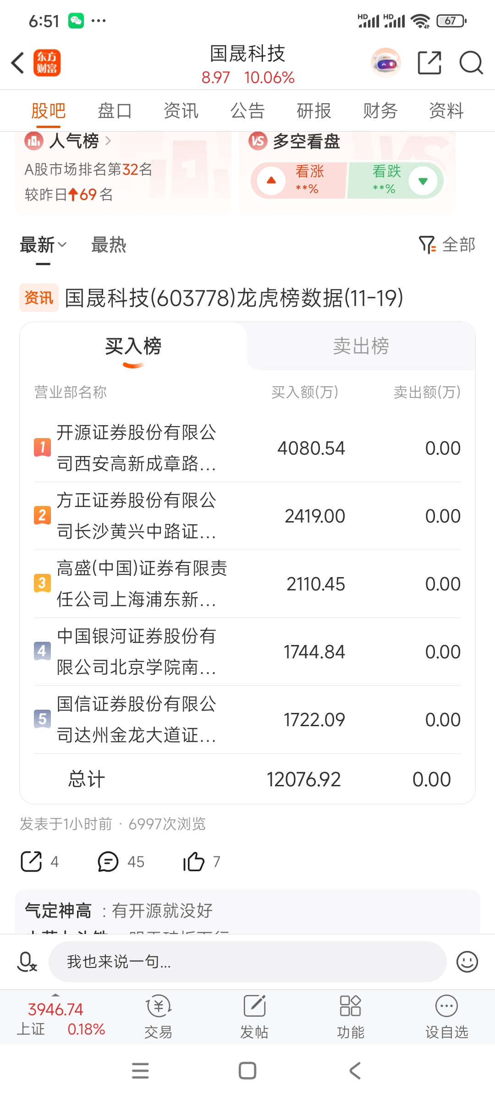This screenshot has height=1101, width=495.
Task: Tap the back arrow at top left
Action: [18, 63]
